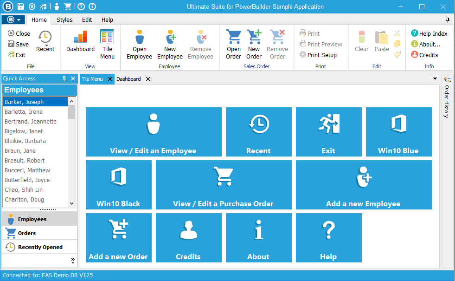Click the Credits tile
This screenshot has height=281, width=455.
pos(189,238)
